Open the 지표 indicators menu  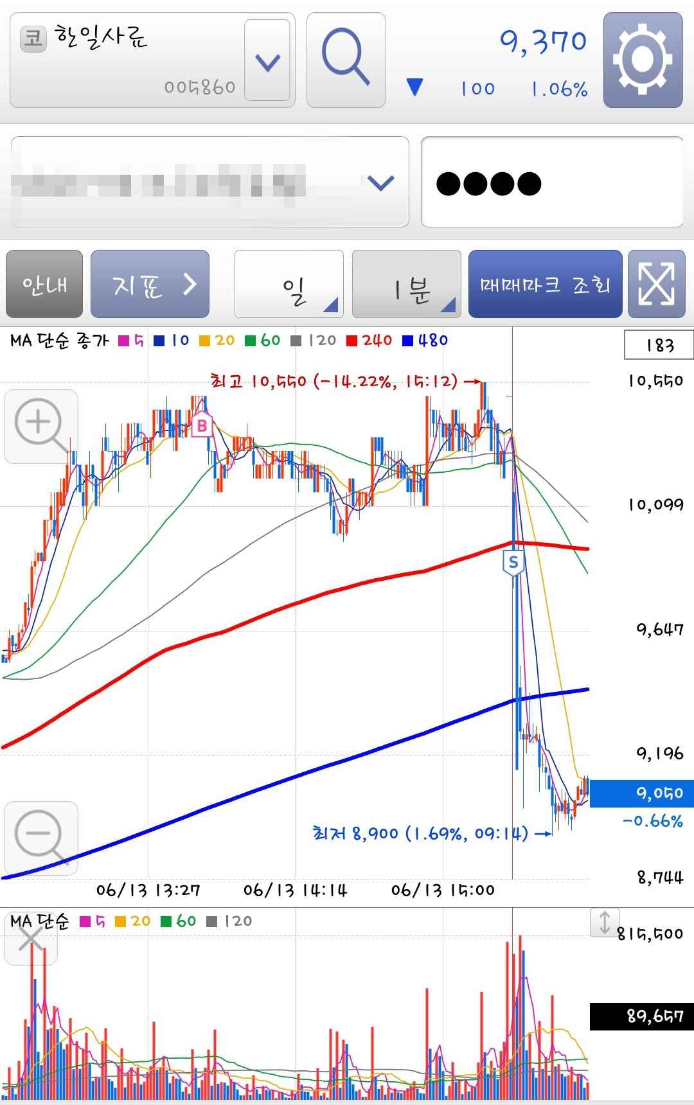150,284
